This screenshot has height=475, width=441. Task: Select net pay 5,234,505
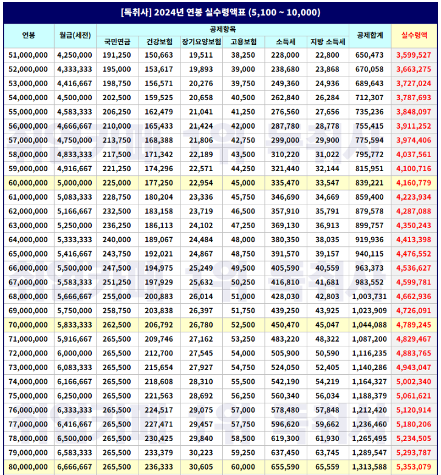coord(414,439)
